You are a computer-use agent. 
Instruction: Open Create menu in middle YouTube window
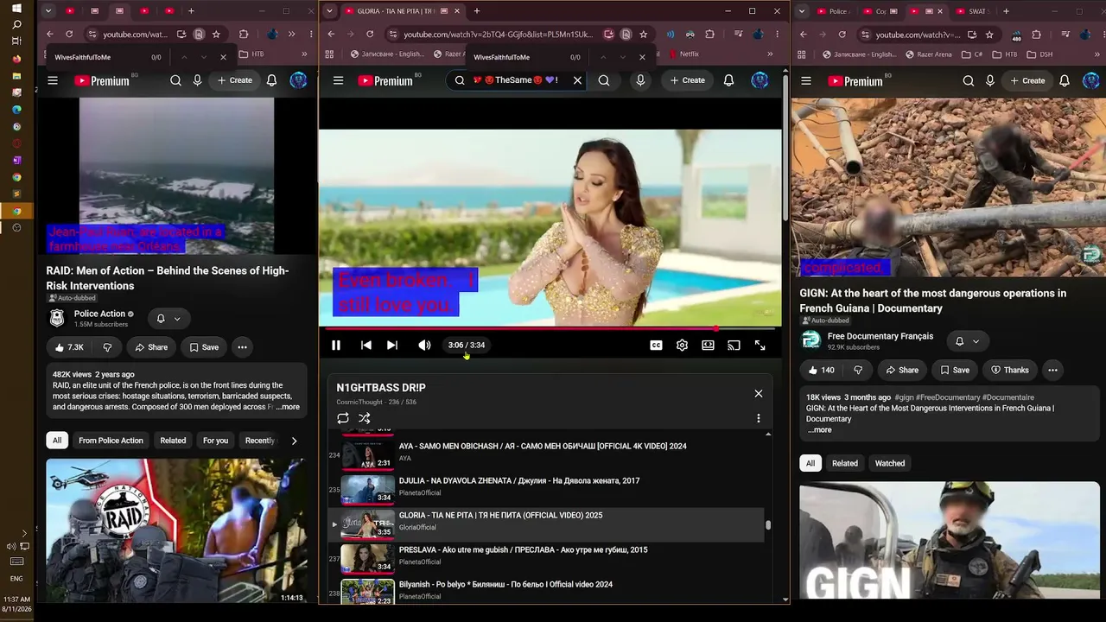686,80
